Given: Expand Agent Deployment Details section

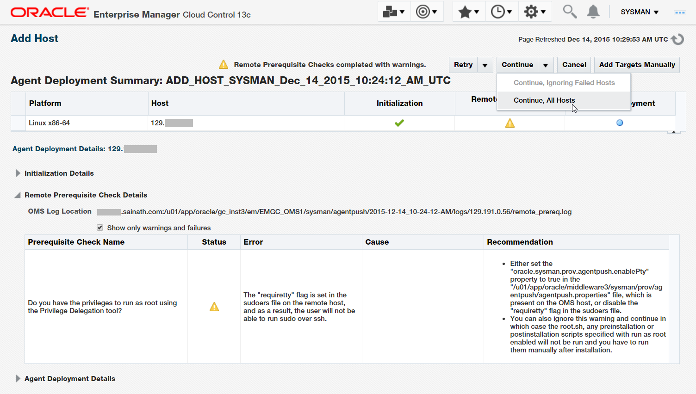Looking at the screenshot, I should point(18,378).
